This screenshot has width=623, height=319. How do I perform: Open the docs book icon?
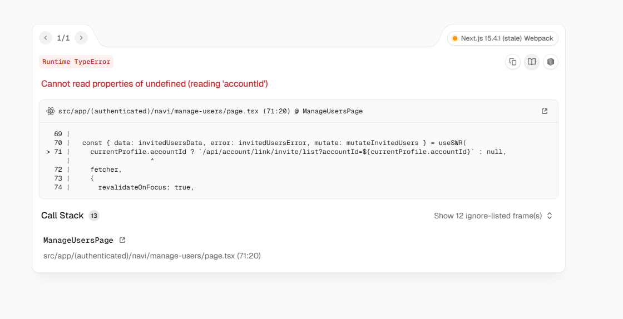(532, 62)
